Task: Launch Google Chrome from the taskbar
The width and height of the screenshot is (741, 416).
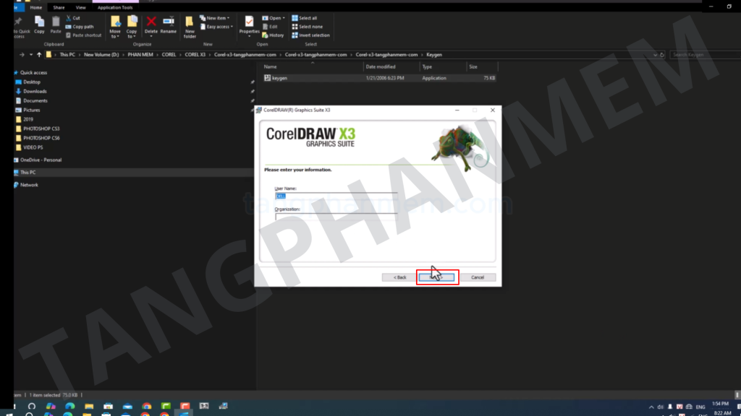Action: pos(147,407)
